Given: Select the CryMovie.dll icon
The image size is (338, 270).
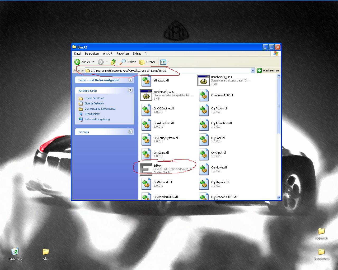Looking at the screenshot, I should 204,169.
